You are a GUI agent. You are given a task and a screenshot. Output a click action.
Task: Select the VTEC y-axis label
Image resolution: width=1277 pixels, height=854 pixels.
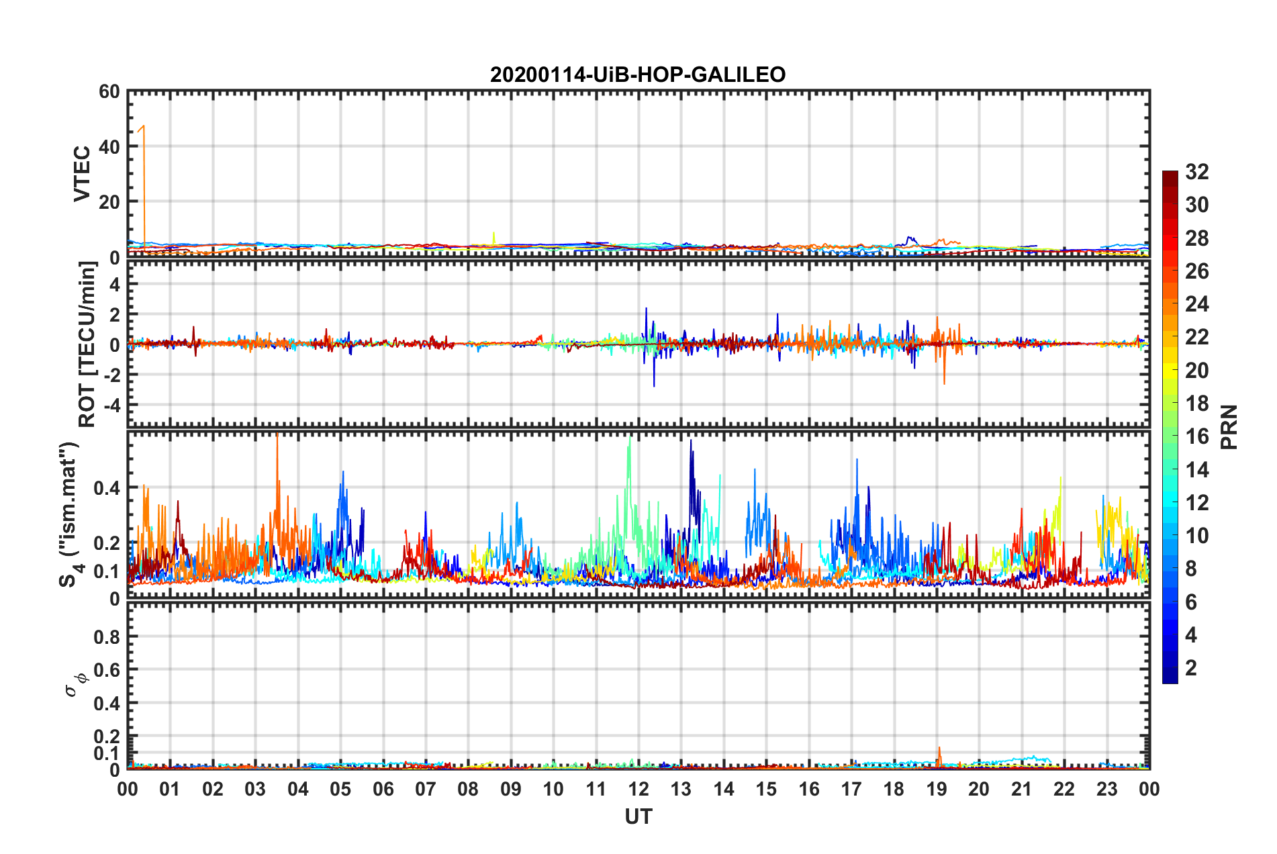point(82,173)
